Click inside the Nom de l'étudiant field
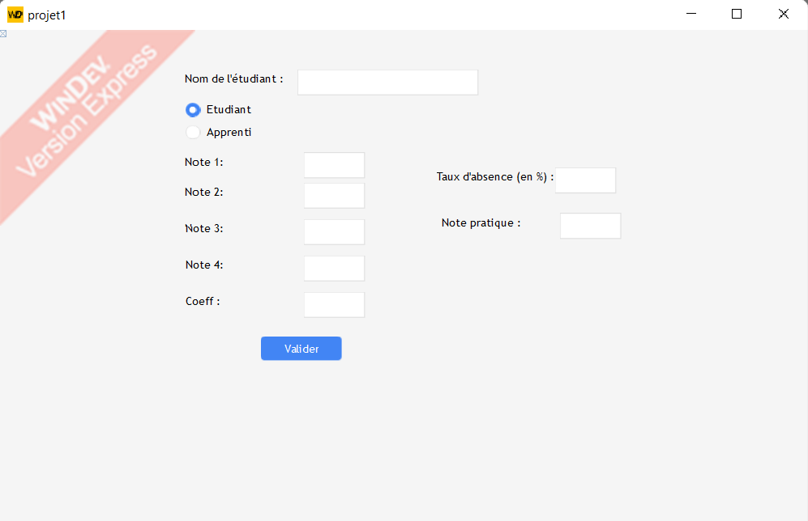The width and height of the screenshot is (808, 521). pyautogui.click(x=387, y=82)
